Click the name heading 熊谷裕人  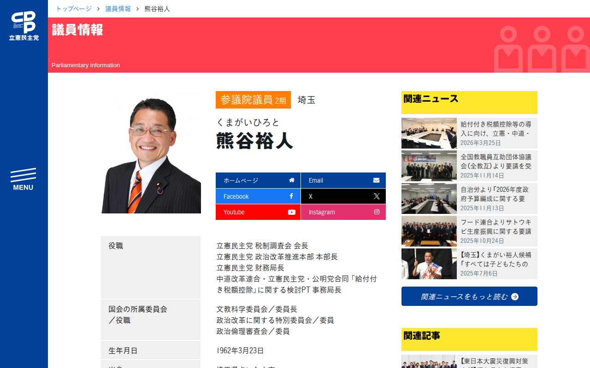tap(255, 141)
